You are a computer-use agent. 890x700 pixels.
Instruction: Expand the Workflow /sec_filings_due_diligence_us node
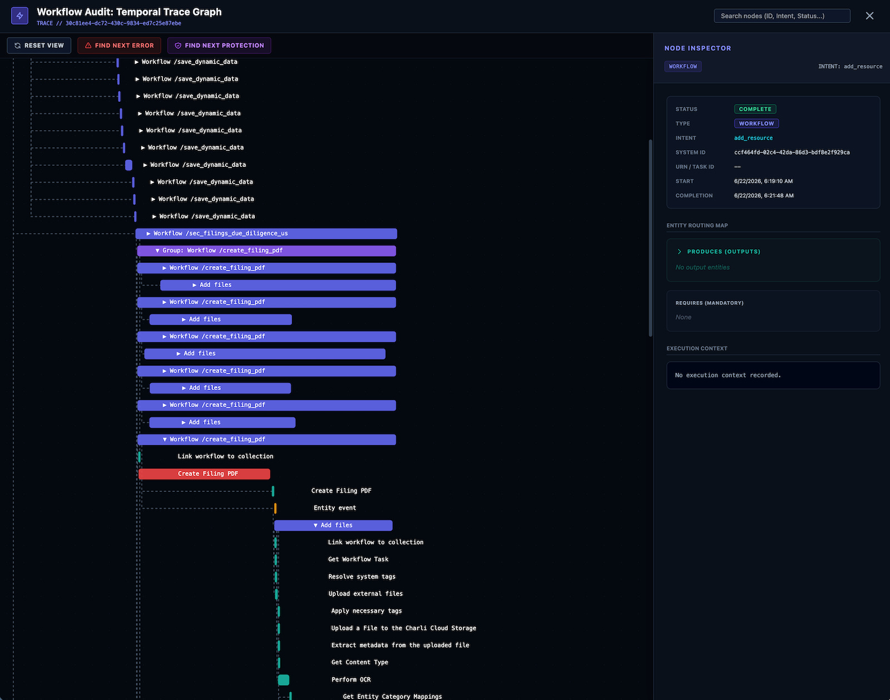[x=149, y=234]
